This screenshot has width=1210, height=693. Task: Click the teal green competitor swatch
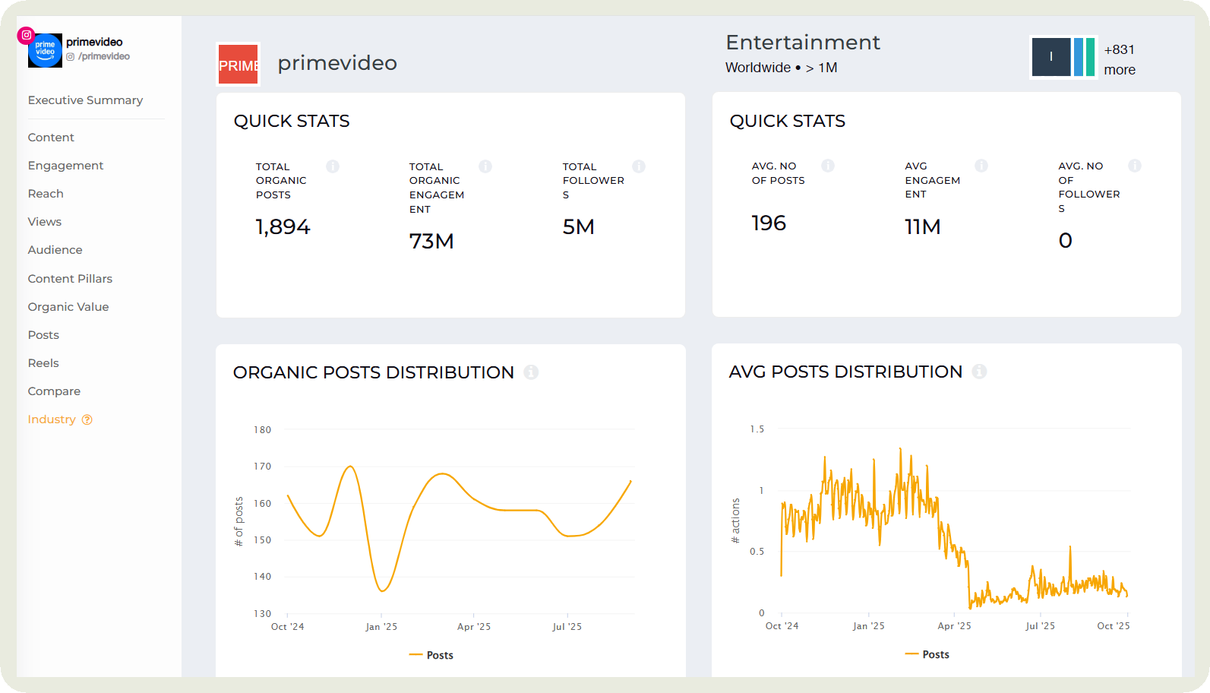click(x=1090, y=57)
